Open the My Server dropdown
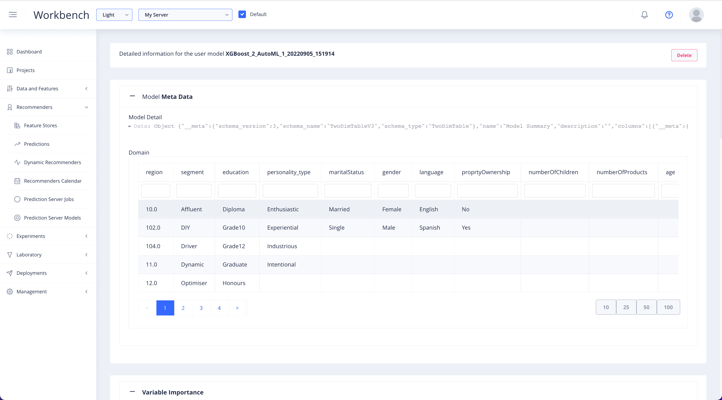 (x=185, y=15)
